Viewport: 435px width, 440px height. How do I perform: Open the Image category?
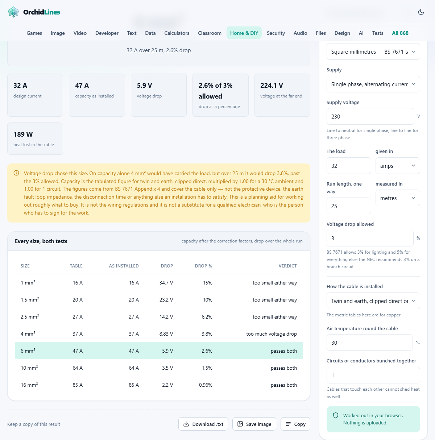coord(58,33)
